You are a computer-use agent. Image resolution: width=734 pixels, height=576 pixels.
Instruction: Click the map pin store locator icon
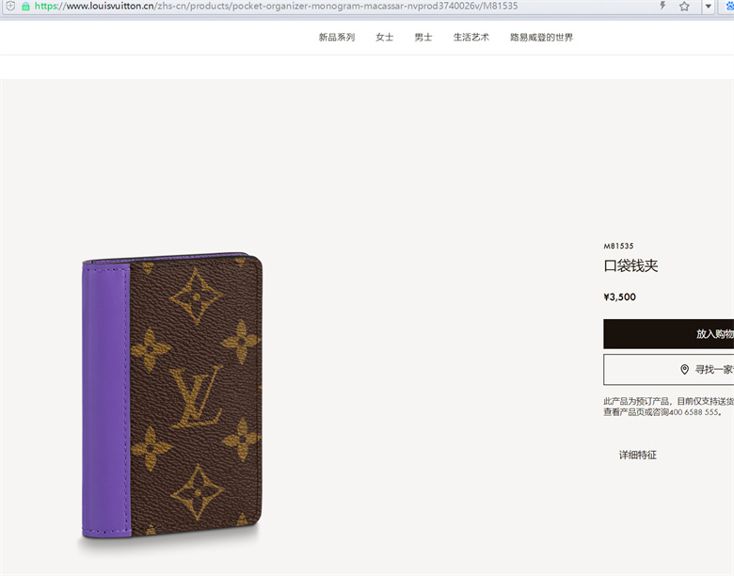click(684, 370)
